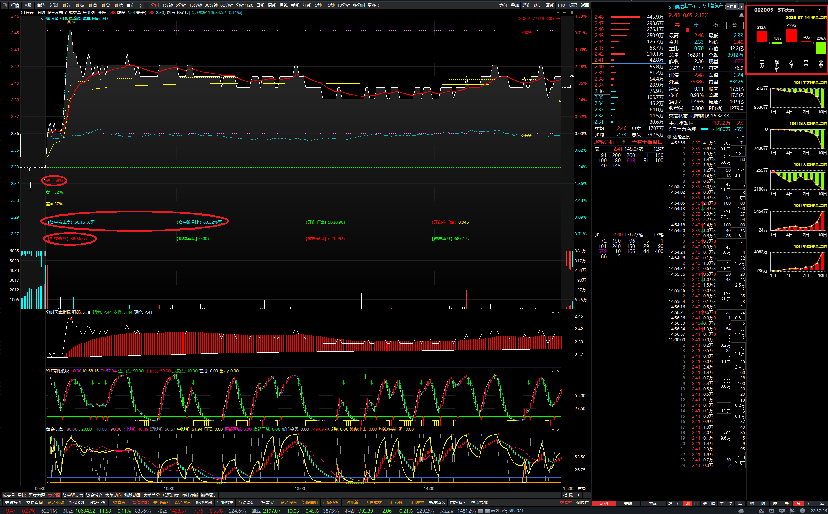Toggle 竞价 auction display in top toolbar
This screenshot has width=828, height=514.
click(x=503, y=5)
